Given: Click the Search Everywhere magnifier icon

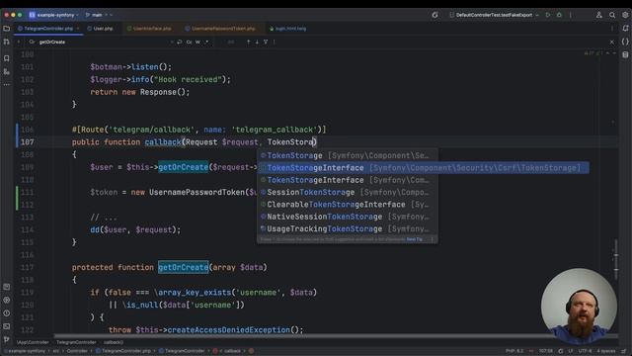Looking at the screenshot, I should click(x=612, y=15).
